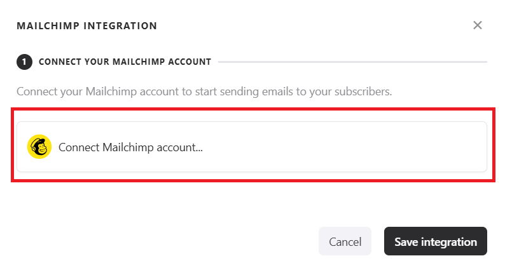Click the word "Save" on the dark button
Image resolution: width=505 pixels, height=270 pixels.
point(406,241)
